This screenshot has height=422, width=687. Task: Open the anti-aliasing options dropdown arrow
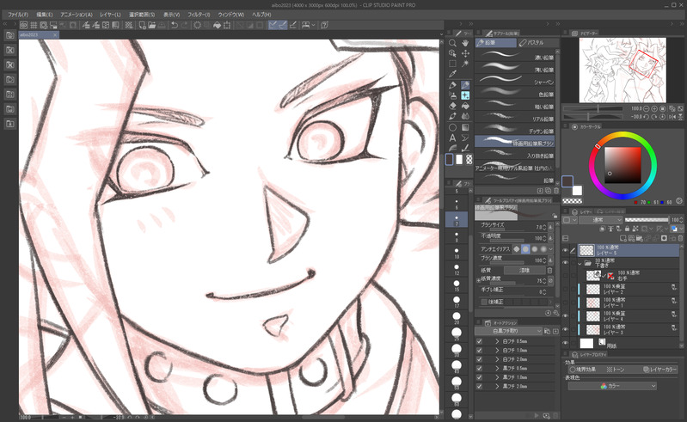(x=551, y=249)
